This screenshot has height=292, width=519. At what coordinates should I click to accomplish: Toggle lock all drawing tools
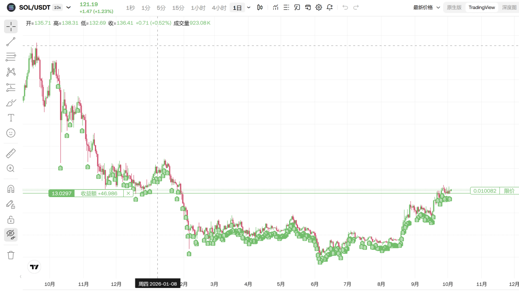11,219
